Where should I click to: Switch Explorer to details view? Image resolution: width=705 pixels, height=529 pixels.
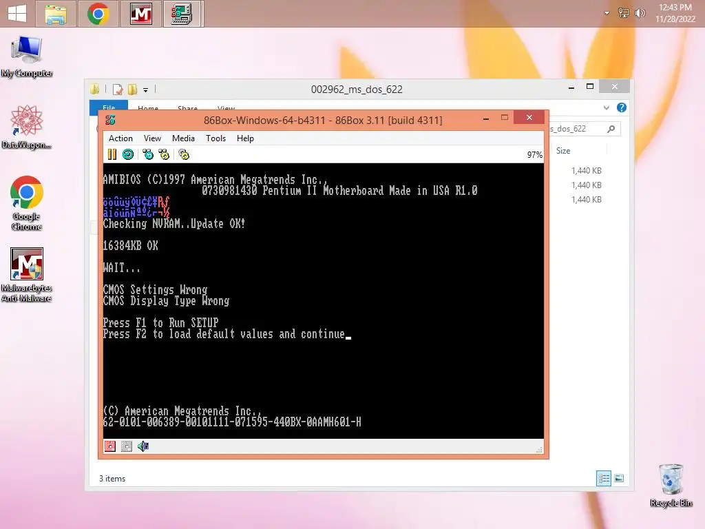point(603,478)
